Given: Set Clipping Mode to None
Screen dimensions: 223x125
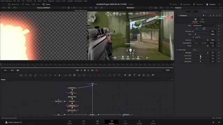Looking at the screenshot, I should 196,43.
